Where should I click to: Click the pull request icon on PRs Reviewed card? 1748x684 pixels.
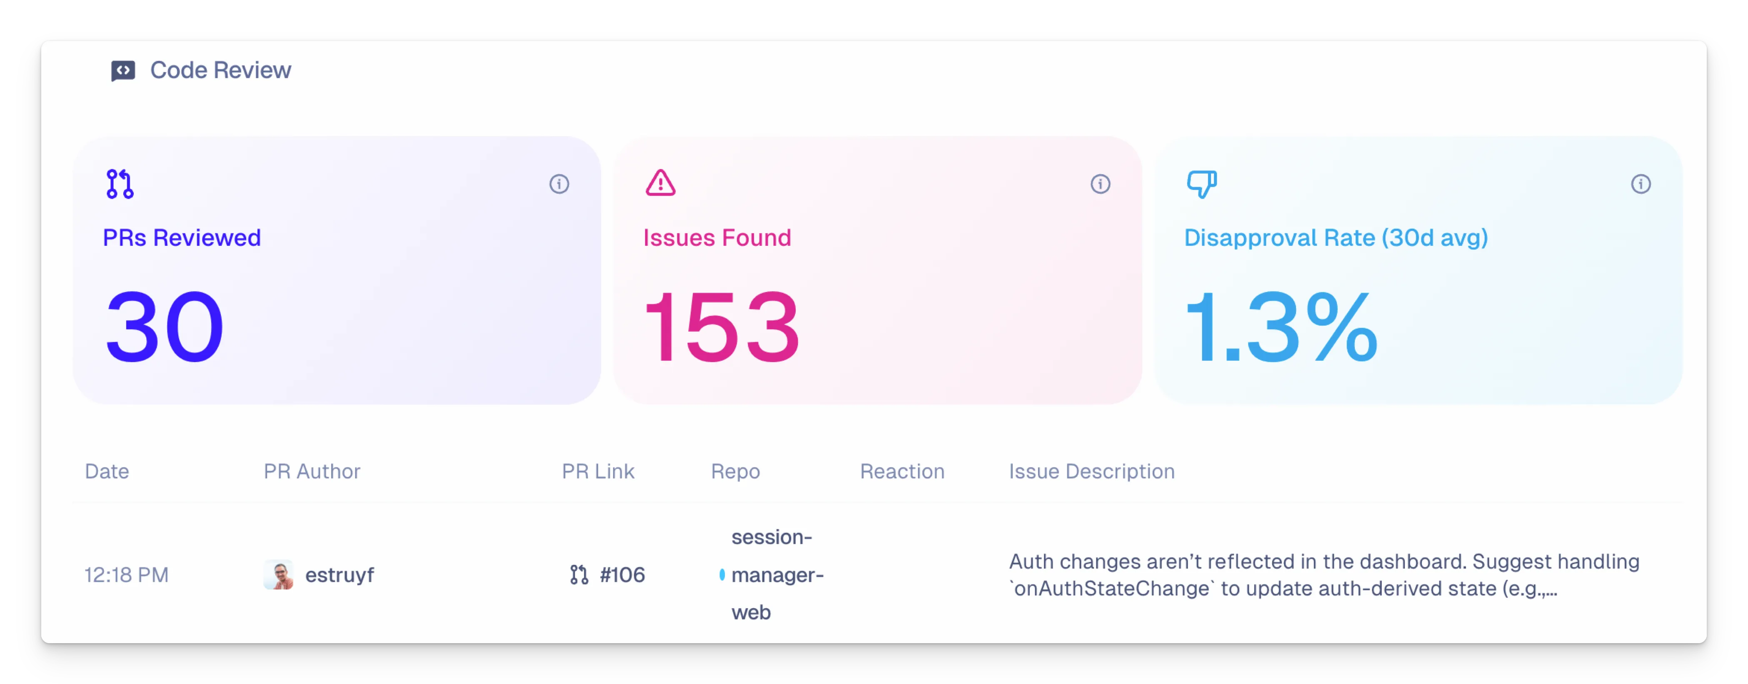[120, 184]
